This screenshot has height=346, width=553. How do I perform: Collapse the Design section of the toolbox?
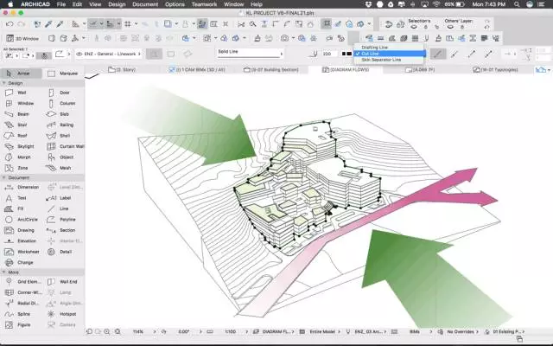coord(8,83)
